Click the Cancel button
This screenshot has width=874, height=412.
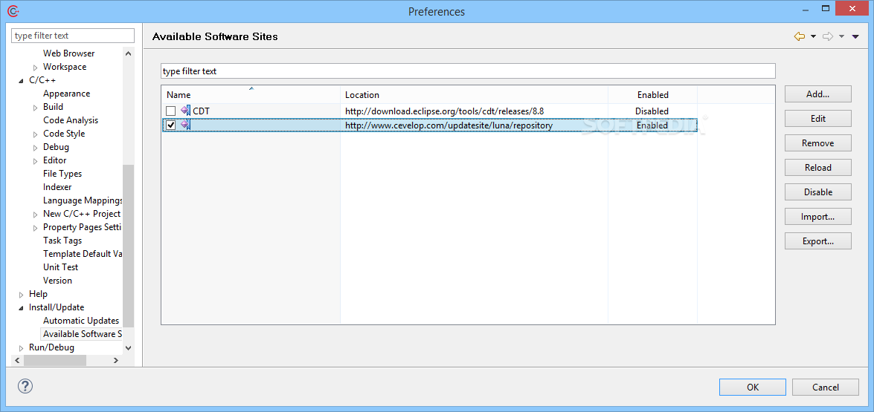[826, 387]
